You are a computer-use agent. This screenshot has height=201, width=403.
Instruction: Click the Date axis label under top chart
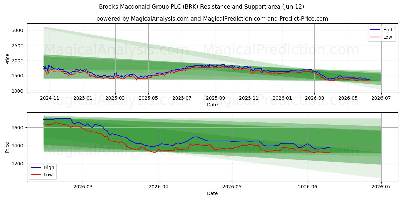212,105
